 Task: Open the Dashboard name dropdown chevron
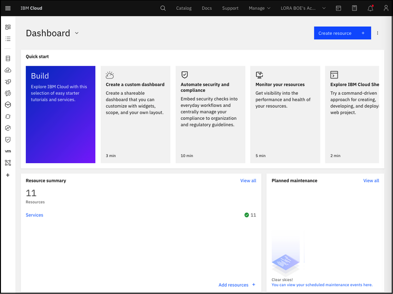[x=76, y=34]
